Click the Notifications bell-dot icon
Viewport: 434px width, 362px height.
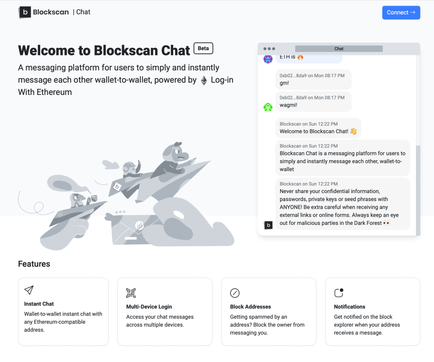coord(339,292)
